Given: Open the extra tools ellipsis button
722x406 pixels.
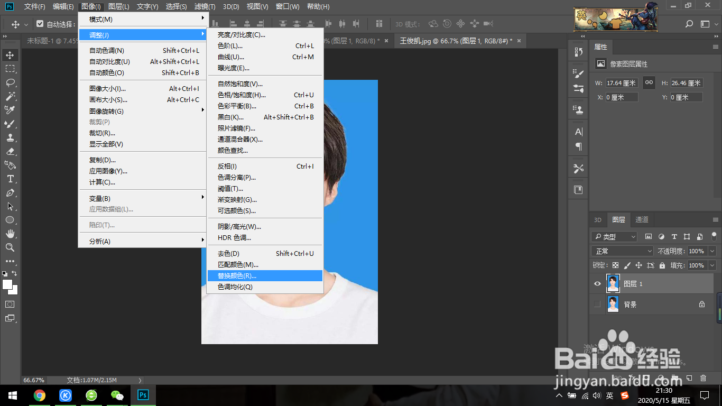Looking at the screenshot, I should pyautogui.click(x=10, y=261).
